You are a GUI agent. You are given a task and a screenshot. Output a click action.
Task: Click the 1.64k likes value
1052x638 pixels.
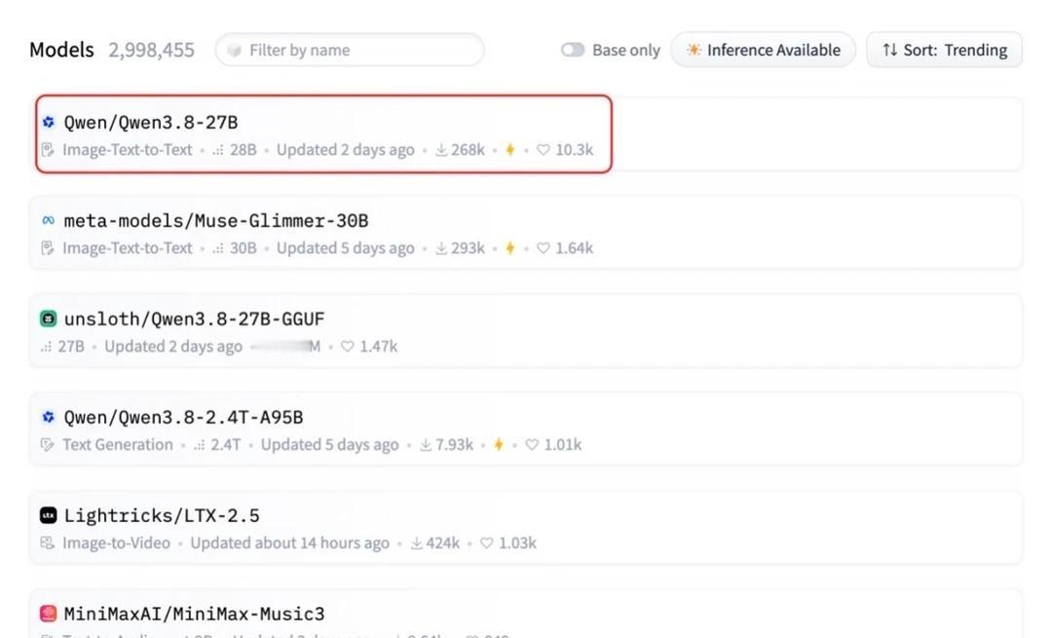coord(575,248)
